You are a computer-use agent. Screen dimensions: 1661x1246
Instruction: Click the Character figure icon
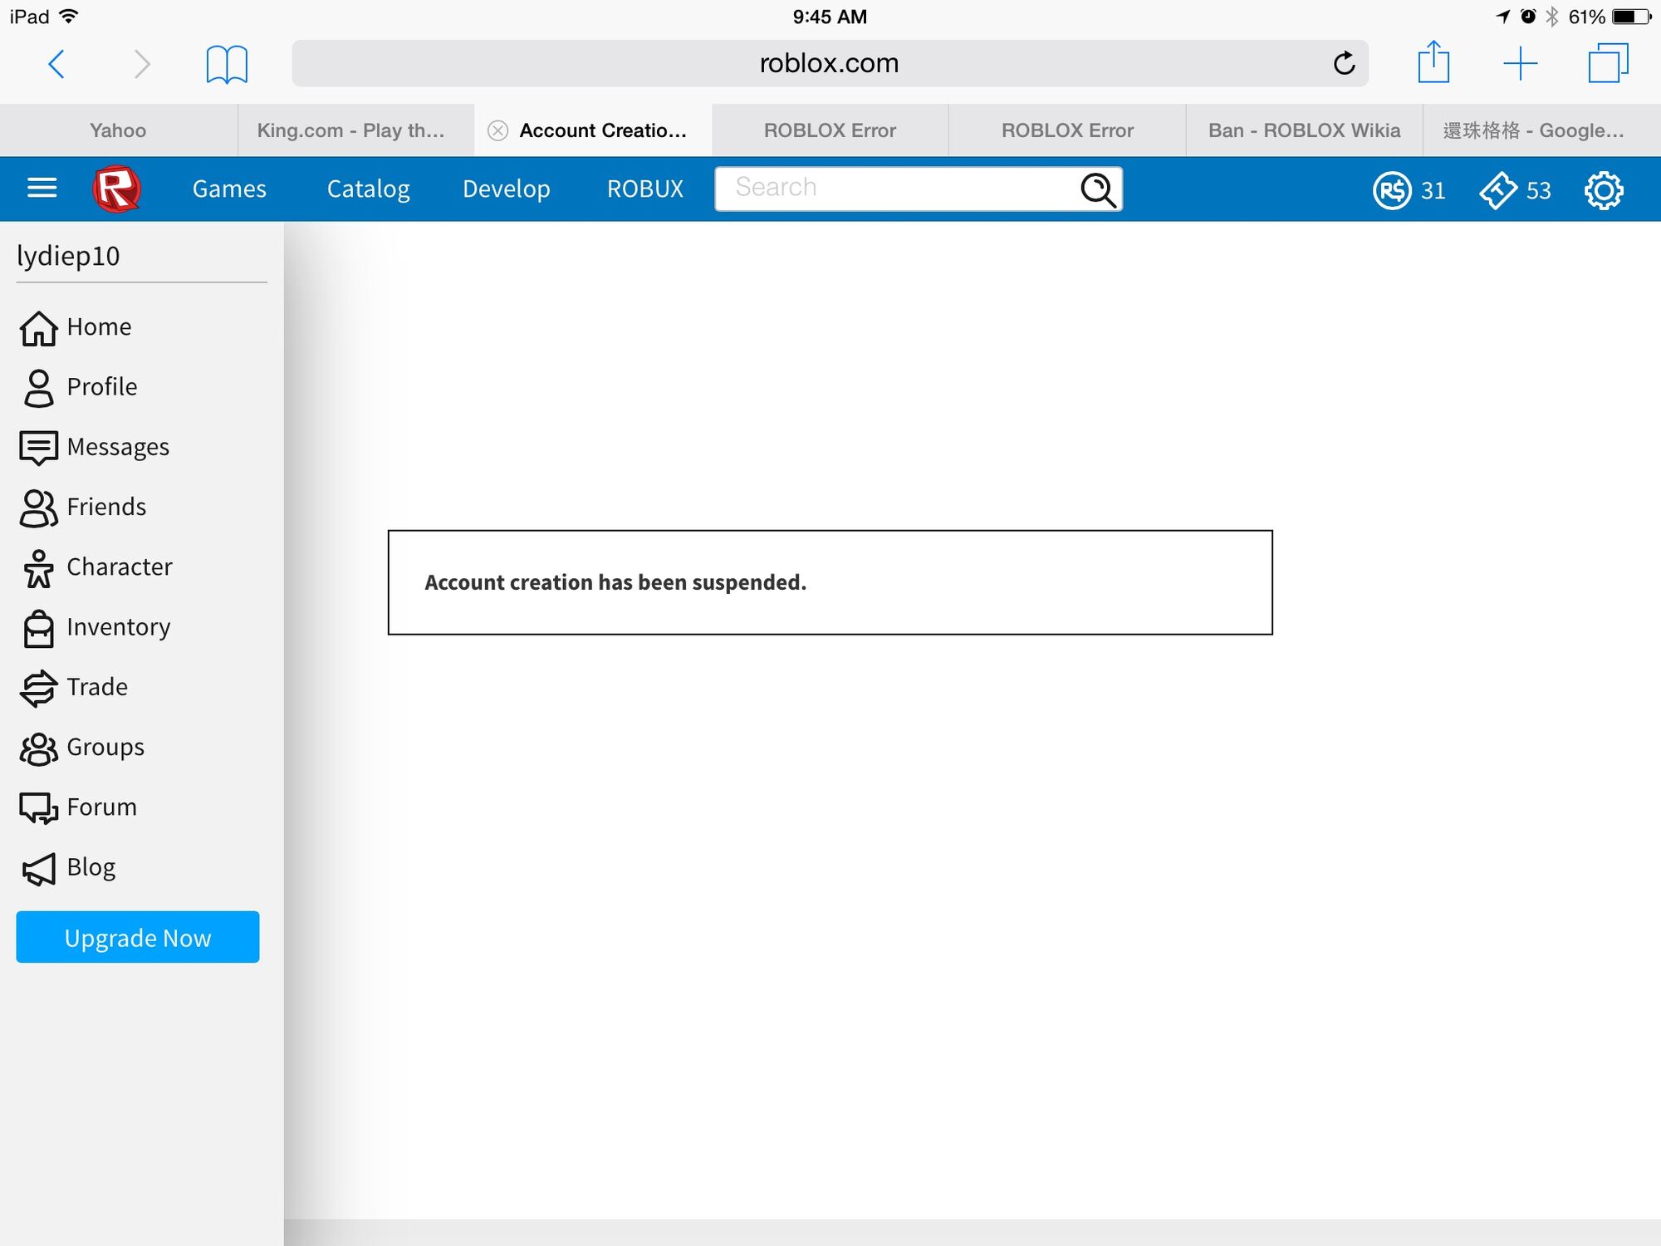click(x=38, y=568)
